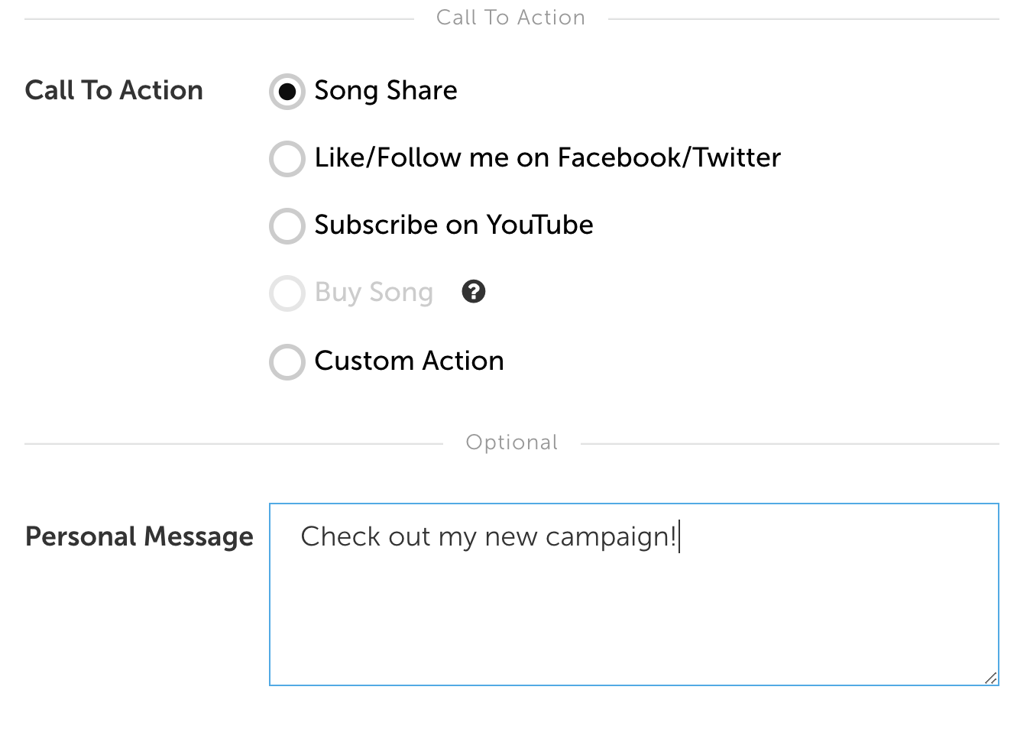The height and width of the screenshot is (732, 1030).
Task: Select the Subscribe on YouTube radio button
Action: (x=287, y=226)
